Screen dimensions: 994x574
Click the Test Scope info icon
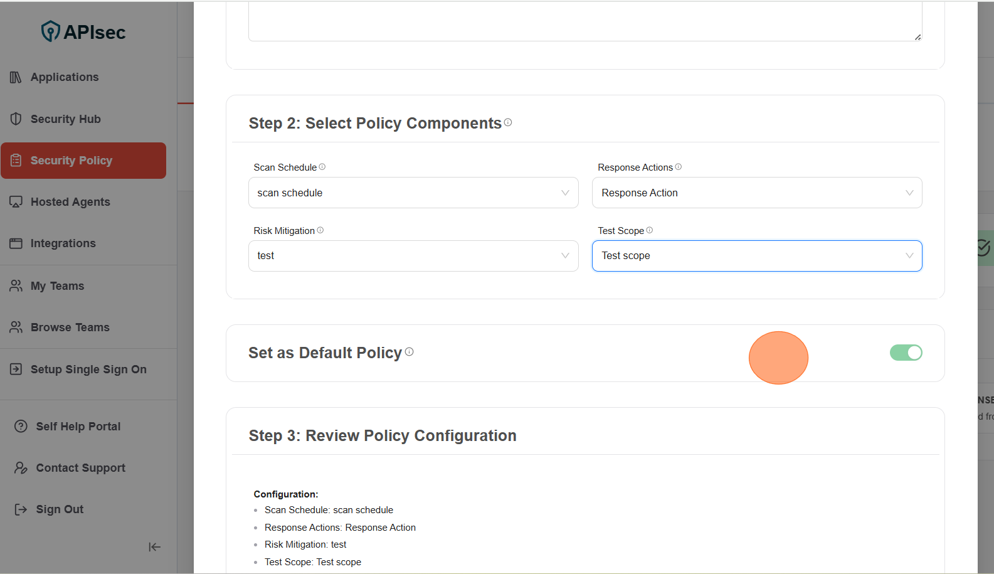[650, 230]
